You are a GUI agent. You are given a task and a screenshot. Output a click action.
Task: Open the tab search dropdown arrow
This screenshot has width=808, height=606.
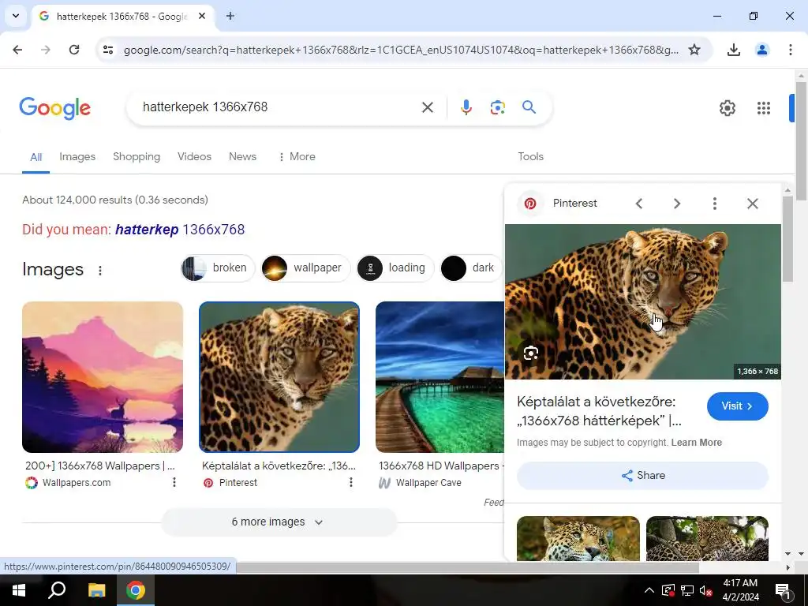[x=16, y=16]
